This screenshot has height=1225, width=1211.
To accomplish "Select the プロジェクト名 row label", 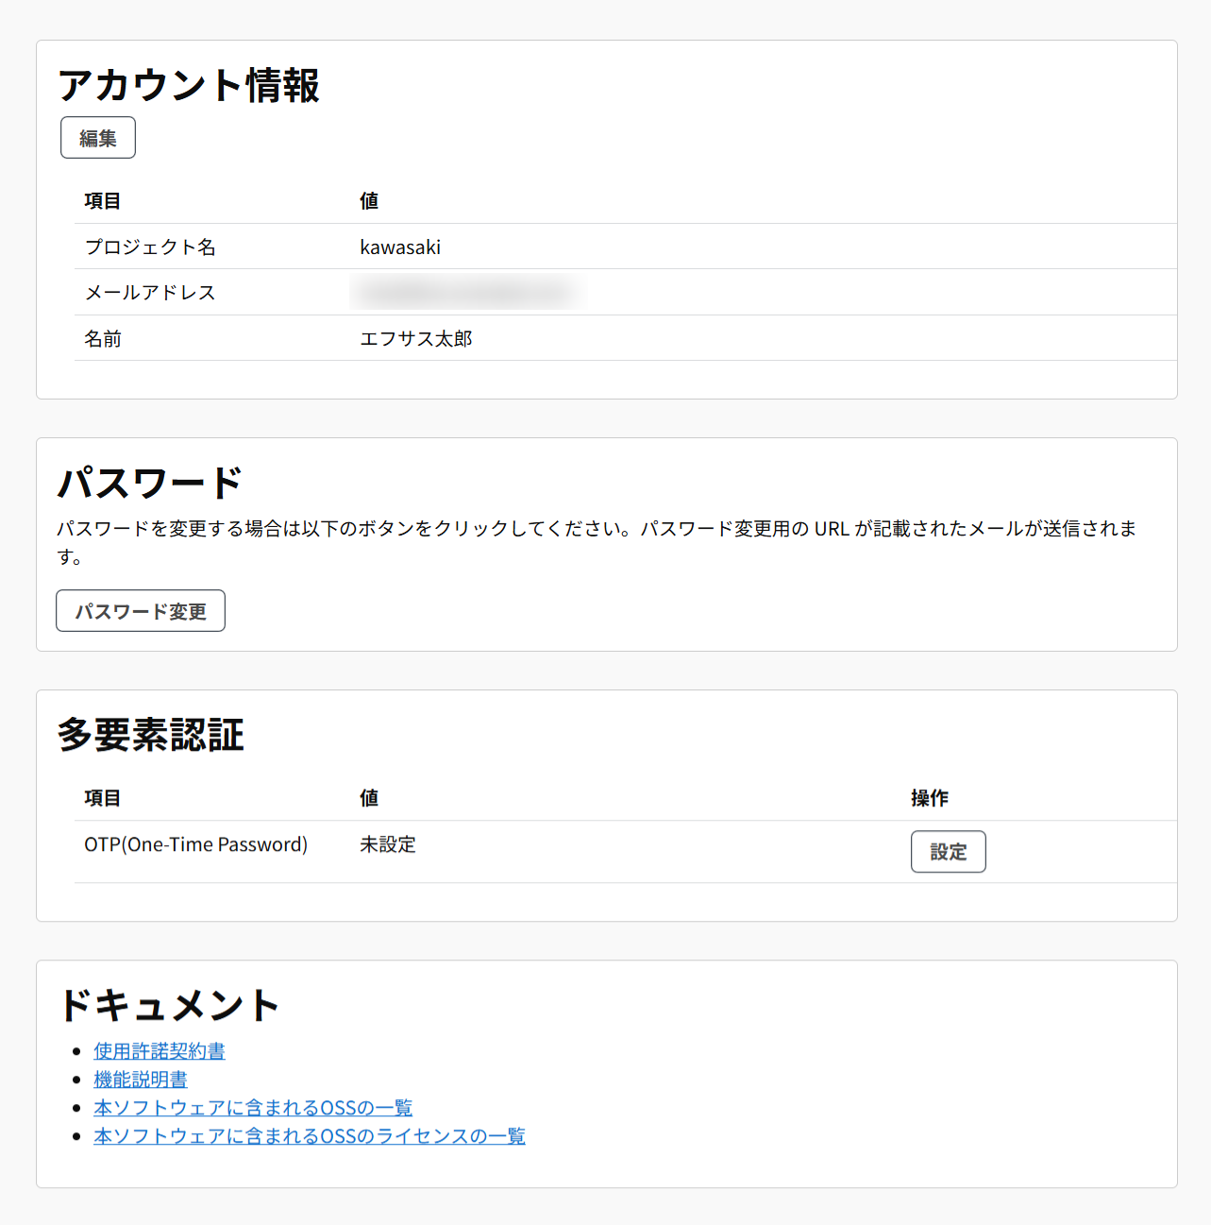I will [149, 247].
